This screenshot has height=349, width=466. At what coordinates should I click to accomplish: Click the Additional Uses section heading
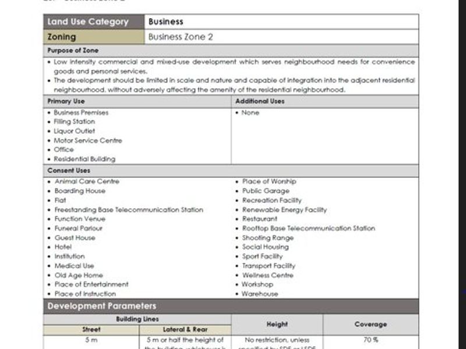point(260,101)
